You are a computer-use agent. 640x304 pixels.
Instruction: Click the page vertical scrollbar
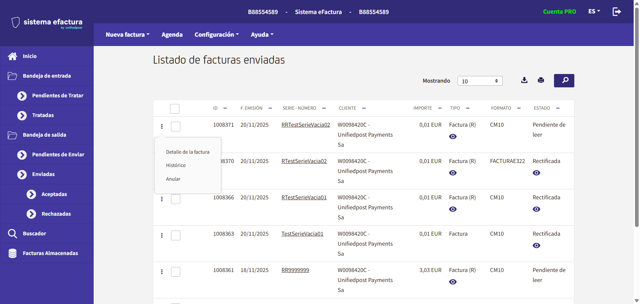tap(637, 117)
